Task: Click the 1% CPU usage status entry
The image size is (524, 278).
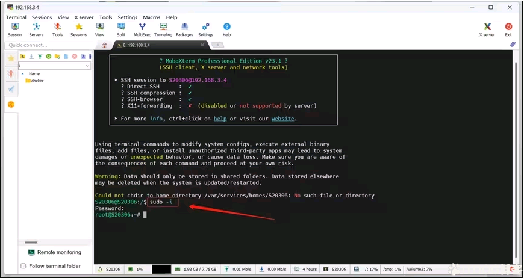Action: point(136,269)
